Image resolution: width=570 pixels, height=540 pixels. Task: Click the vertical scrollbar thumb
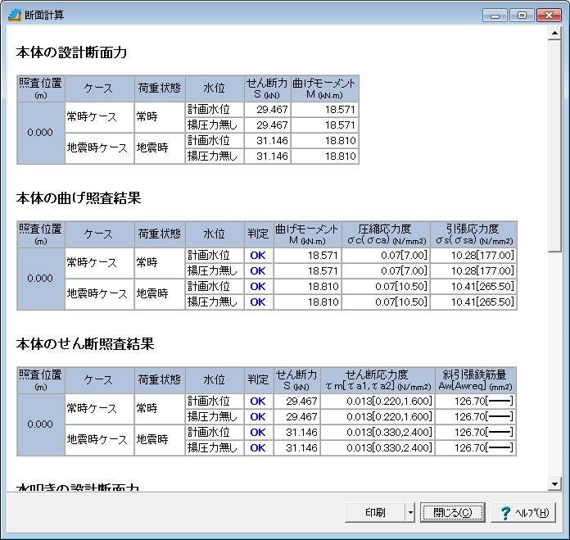[x=554, y=146]
